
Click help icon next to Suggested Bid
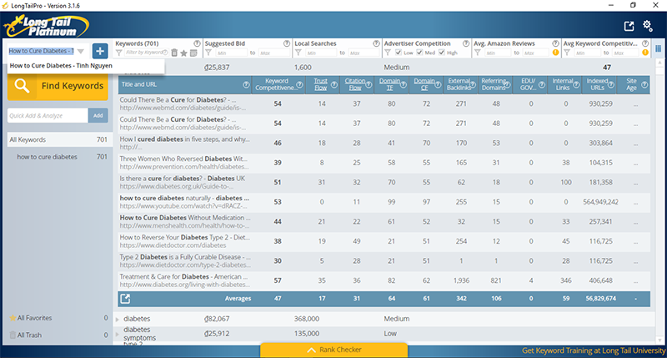(x=286, y=43)
